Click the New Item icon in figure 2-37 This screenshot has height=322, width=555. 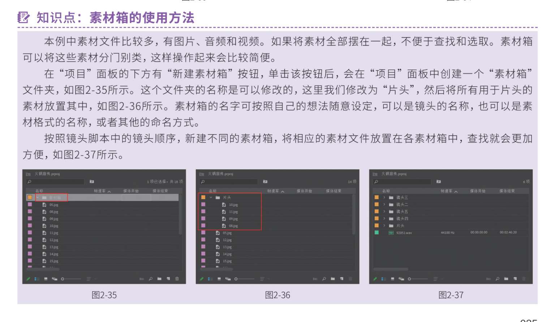coord(515,279)
